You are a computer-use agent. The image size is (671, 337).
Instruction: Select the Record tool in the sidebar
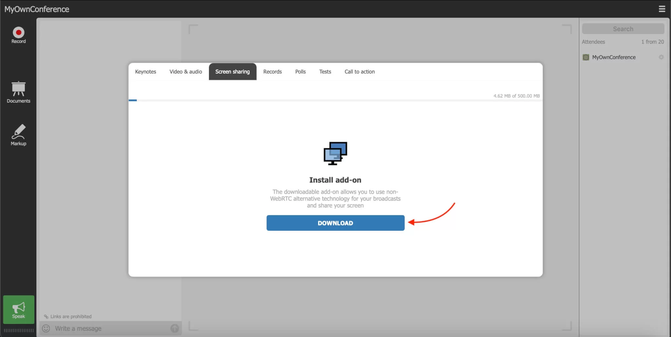point(18,35)
